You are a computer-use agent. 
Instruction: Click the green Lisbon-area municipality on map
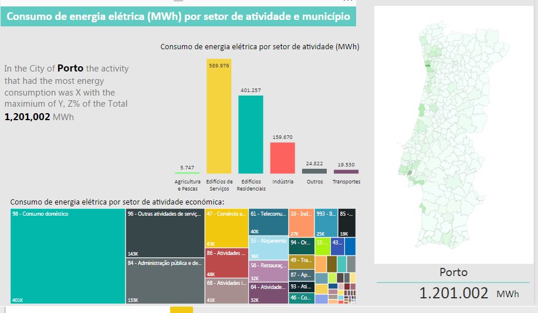pyautogui.click(x=410, y=172)
